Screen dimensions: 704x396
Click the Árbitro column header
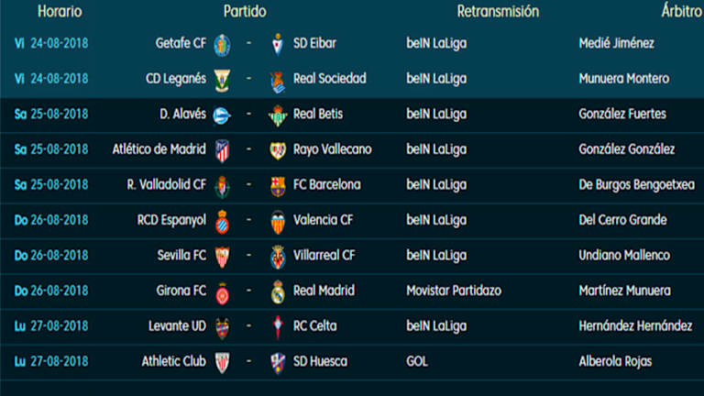coord(683,12)
